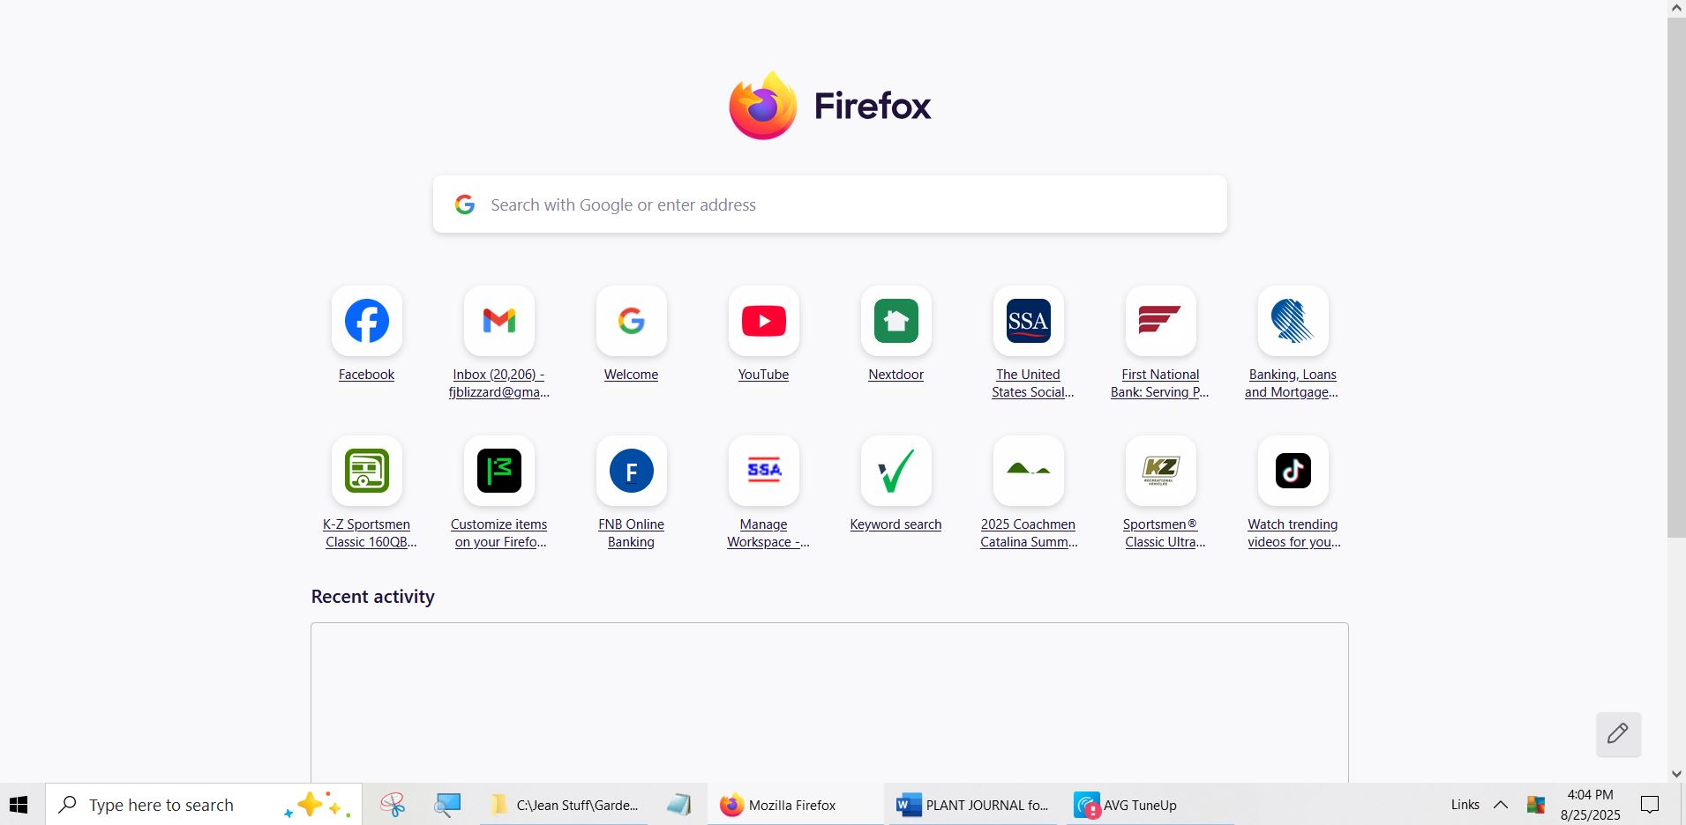The height and width of the screenshot is (825, 1686).
Task: Open the K-Z Sportsmen Classic 160QB icon
Action: pyautogui.click(x=367, y=471)
